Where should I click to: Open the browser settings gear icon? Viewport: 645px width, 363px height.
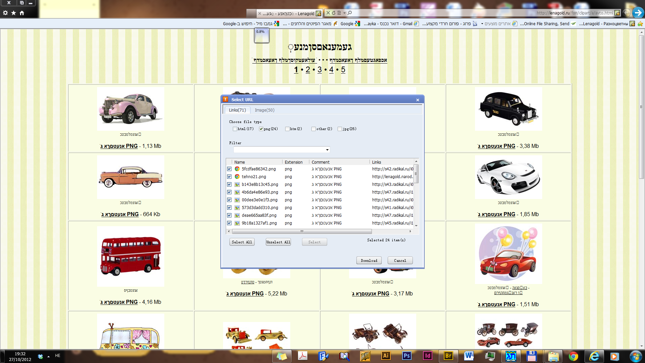(x=5, y=13)
